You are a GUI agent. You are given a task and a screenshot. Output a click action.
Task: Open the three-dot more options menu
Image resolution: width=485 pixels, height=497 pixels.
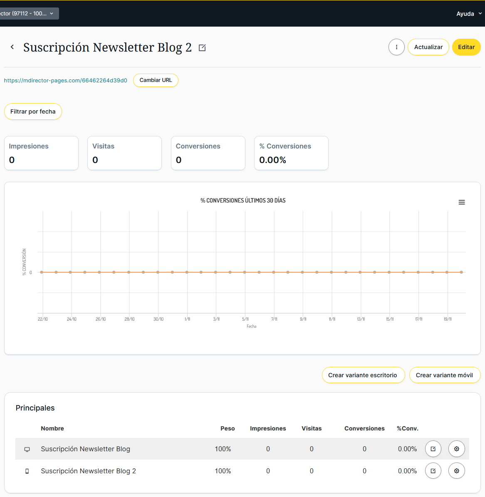coord(396,47)
